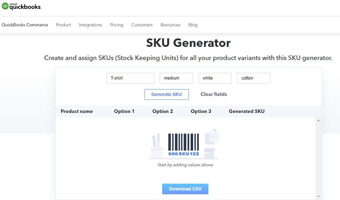This screenshot has height=200, width=340.
Task: Click the Product name column header
Action: tap(77, 112)
